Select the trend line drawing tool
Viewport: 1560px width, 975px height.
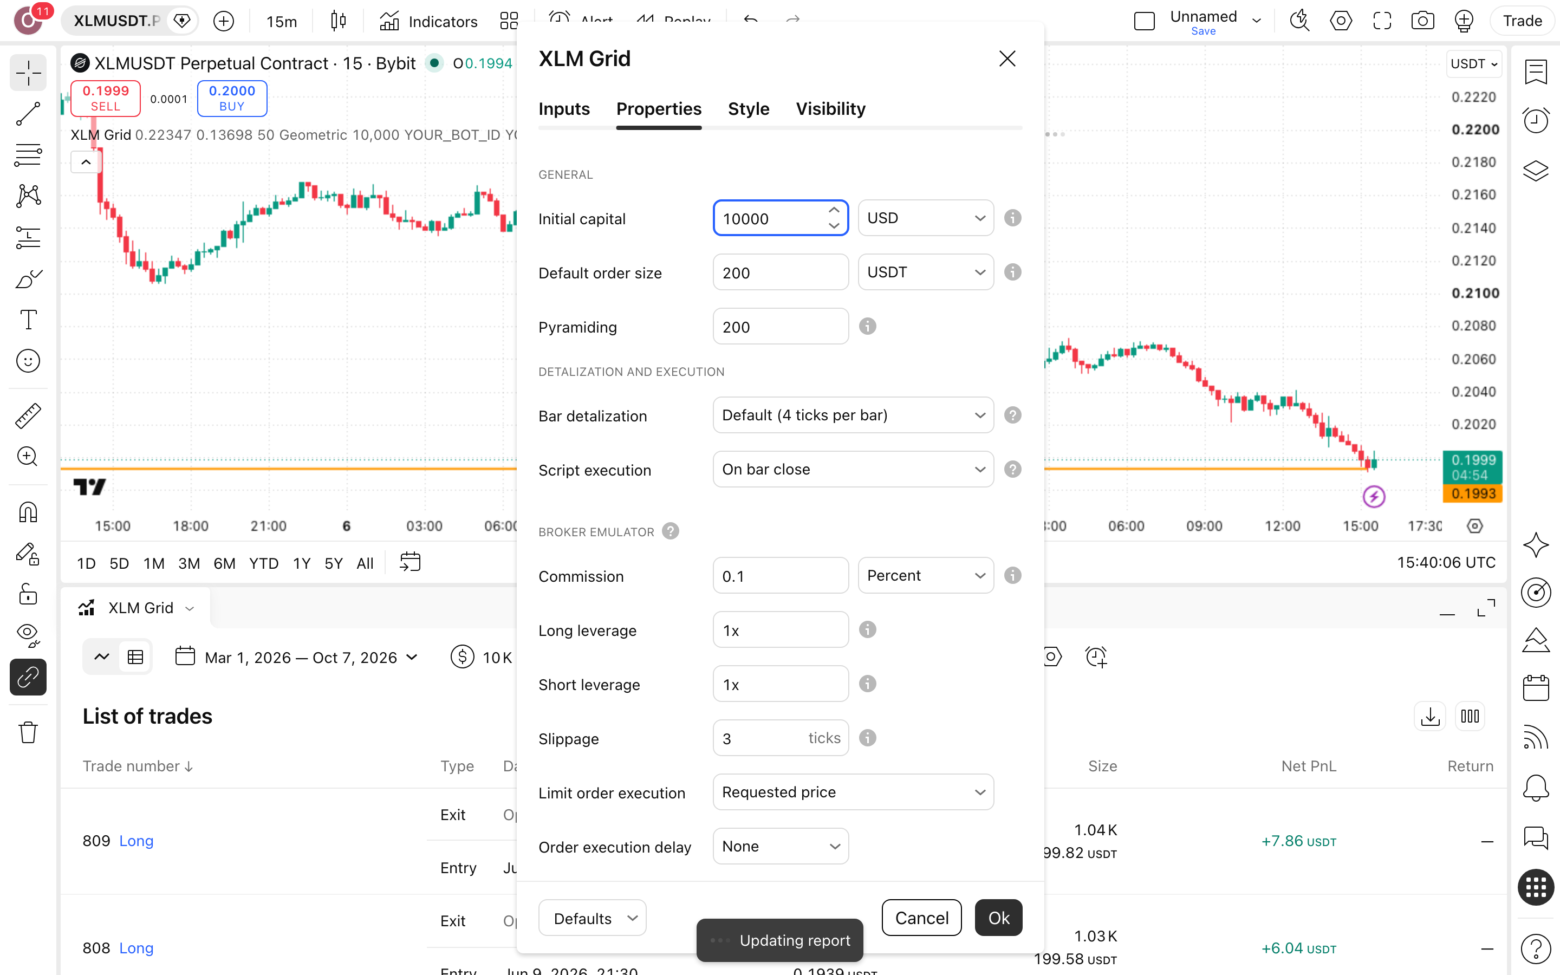coord(28,114)
